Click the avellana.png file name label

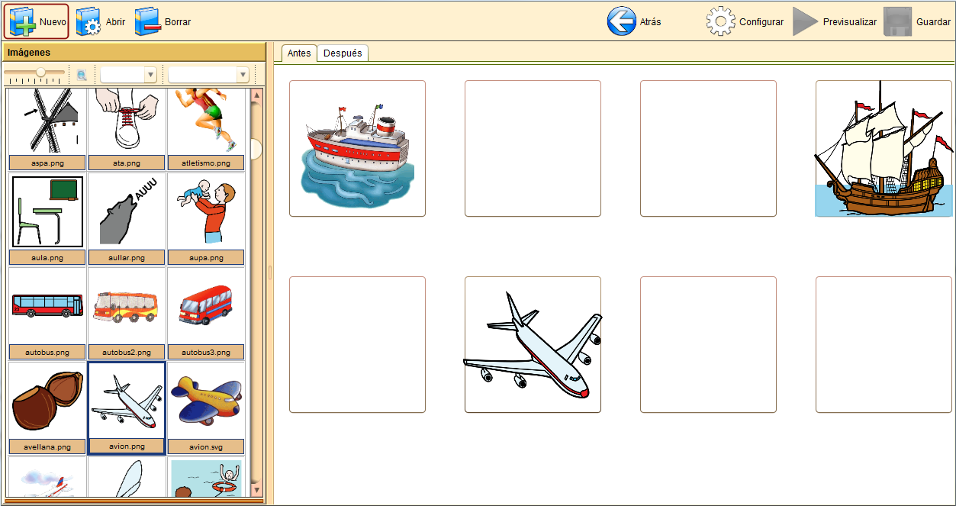pyautogui.click(x=46, y=446)
